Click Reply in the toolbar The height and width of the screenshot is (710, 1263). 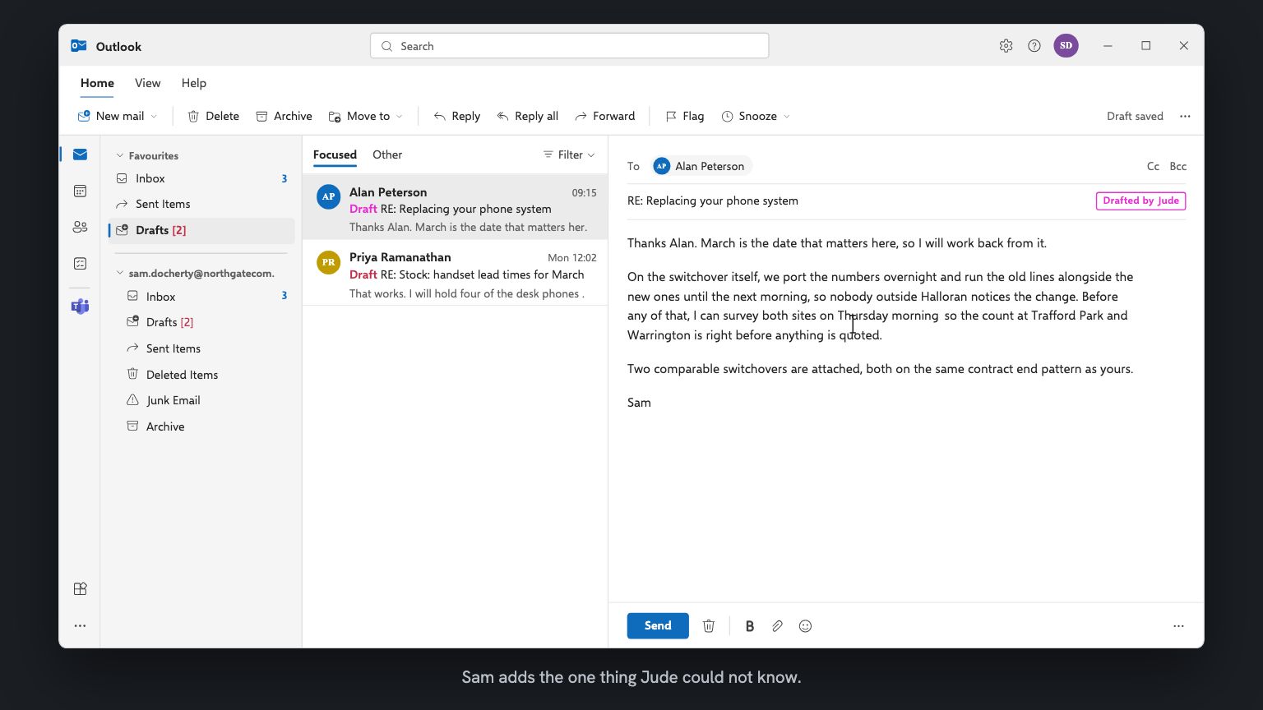(456, 116)
